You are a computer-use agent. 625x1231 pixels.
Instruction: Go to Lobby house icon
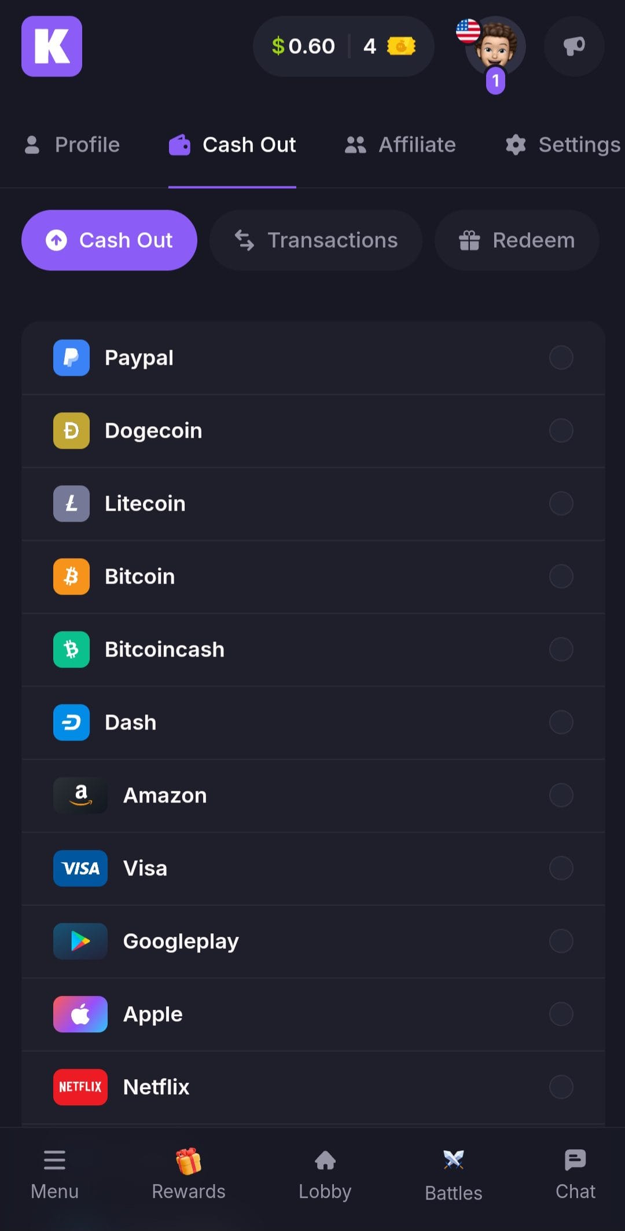pyautogui.click(x=325, y=1160)
